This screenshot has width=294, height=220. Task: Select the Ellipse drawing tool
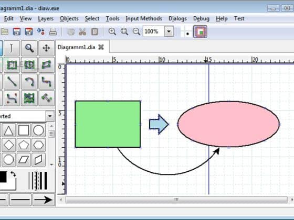pos(29,65)
